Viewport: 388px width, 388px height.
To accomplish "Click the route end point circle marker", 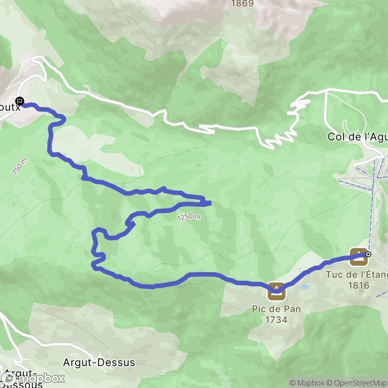I will pyautogui.click(x=368, y=254).
